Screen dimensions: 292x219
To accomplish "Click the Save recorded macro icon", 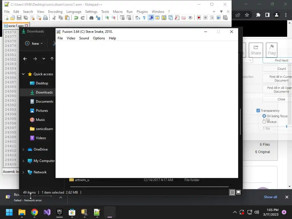I will point(225,18).
